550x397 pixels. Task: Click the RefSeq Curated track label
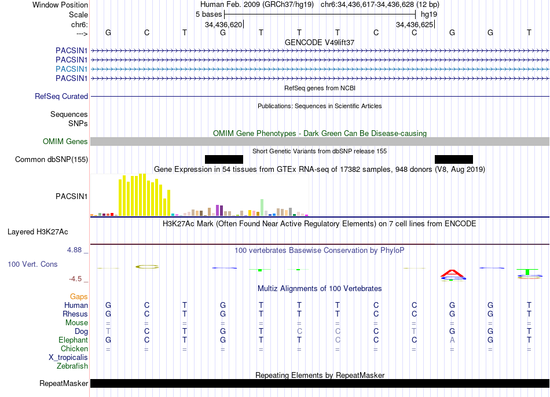[61, 97]
